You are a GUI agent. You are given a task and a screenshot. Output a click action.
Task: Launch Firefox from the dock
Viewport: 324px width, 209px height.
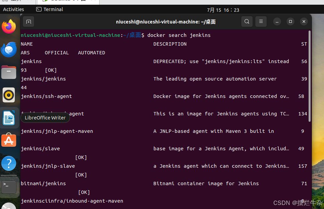(x=9, y=27)
